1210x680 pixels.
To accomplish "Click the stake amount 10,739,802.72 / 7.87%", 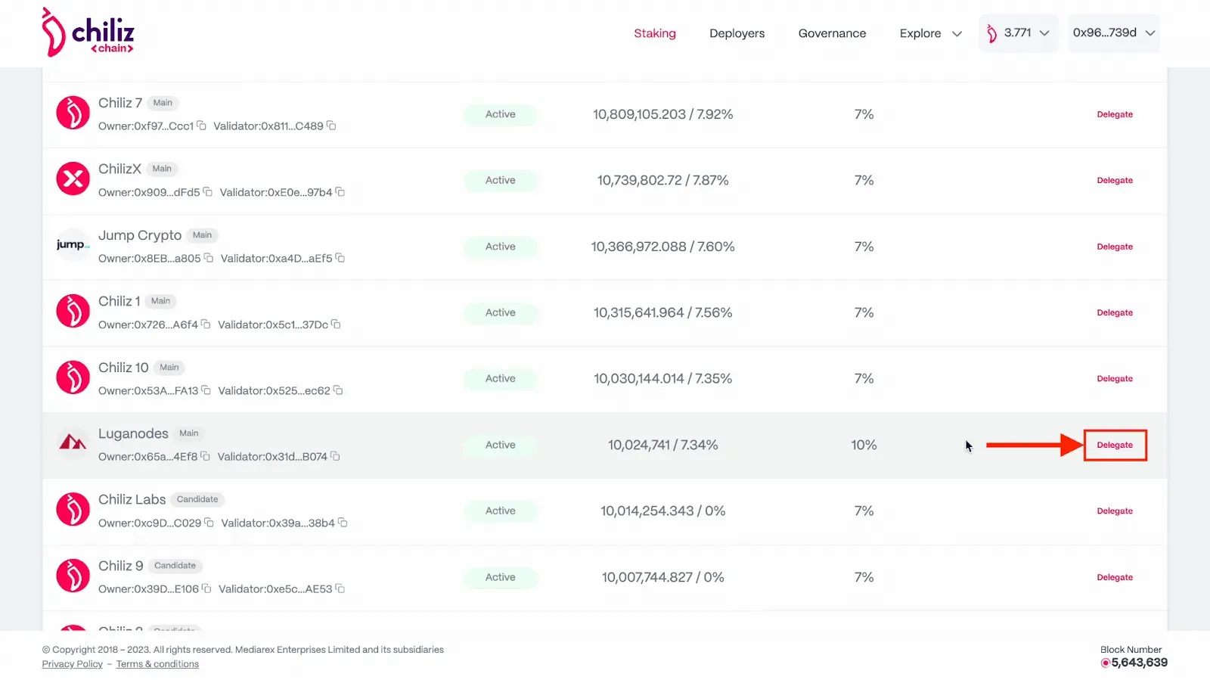I will coord(663,180).
